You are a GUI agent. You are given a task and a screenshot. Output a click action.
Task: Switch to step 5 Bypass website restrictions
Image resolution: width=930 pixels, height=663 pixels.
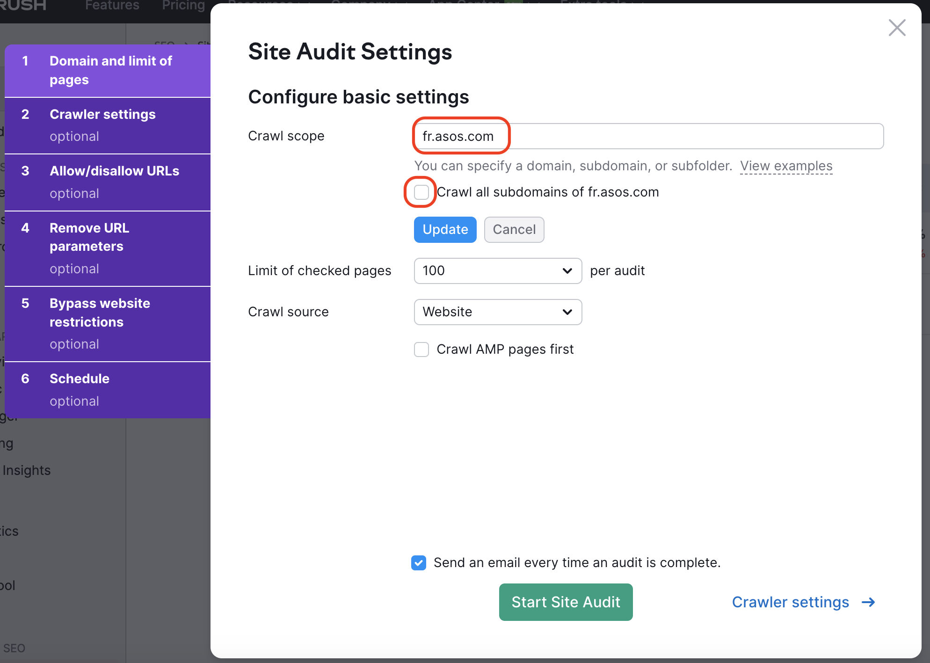coord(100,323)
